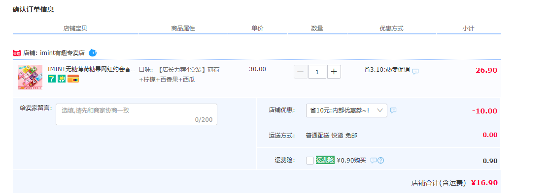This screenshot has width=548, height=193.
Task: Click the 单价 column header
Action: (258, 28)
